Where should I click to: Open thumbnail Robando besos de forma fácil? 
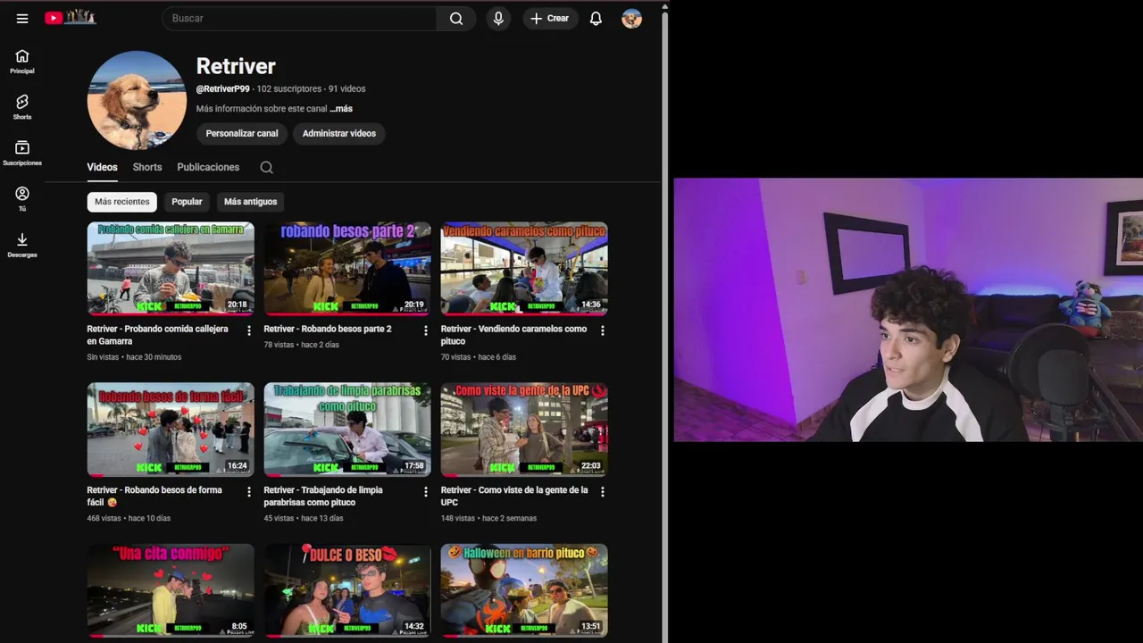click(x=171, y=430)
